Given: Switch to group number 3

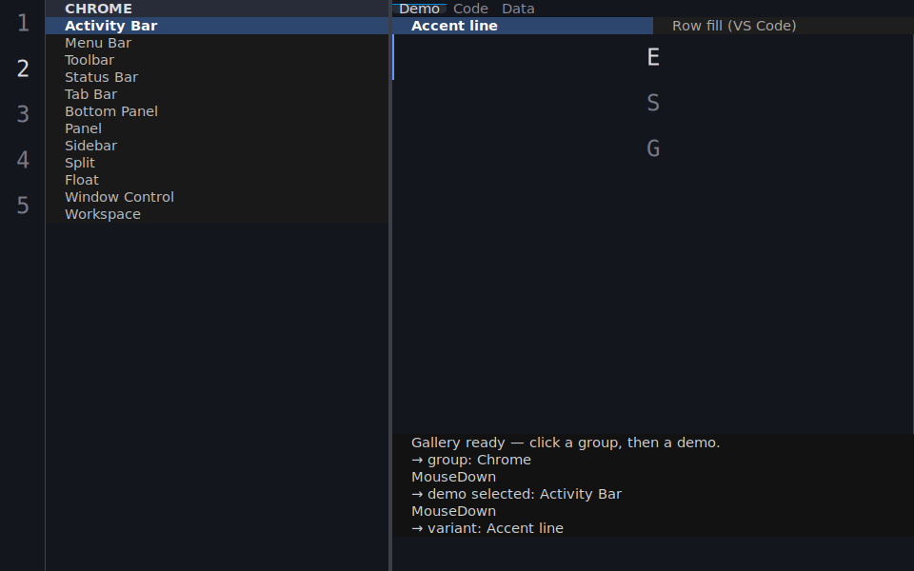Looking at the screenshot, I should [23, 114].
